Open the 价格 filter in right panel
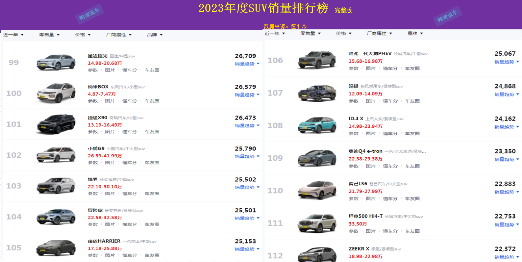The width and height of the screenshot is (522, 262). point(344,33)
